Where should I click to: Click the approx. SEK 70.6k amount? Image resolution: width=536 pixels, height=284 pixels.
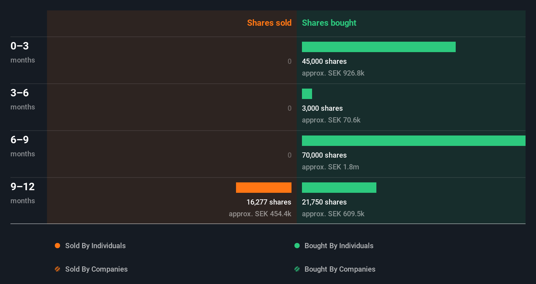331,120
